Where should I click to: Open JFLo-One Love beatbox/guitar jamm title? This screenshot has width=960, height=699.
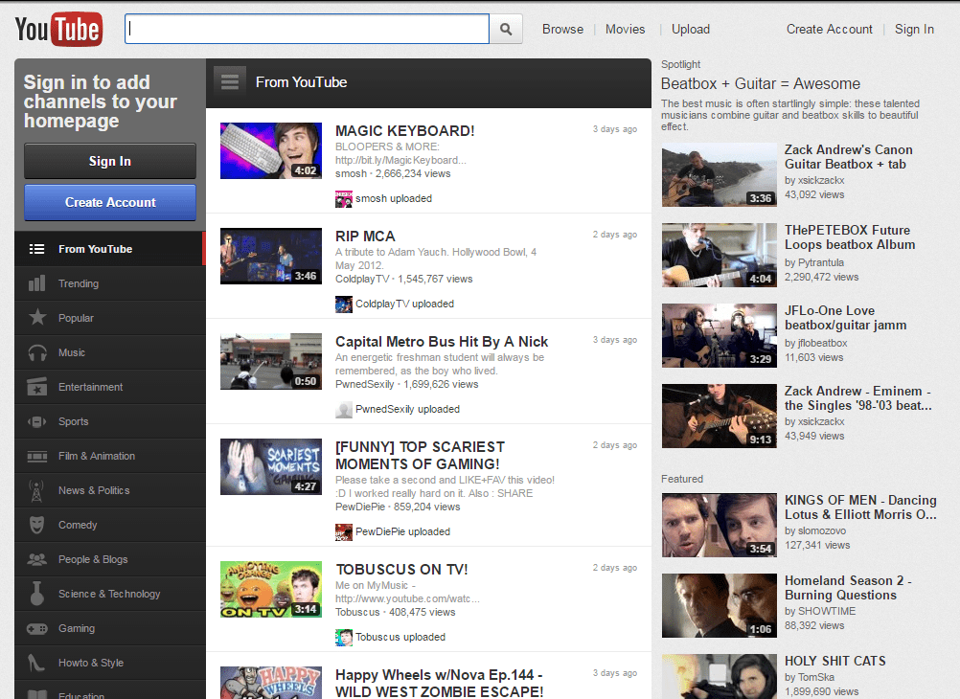(846, 318)
